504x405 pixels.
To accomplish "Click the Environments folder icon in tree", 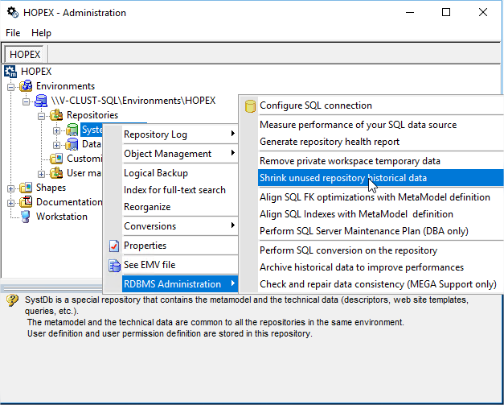I will click(x=27, y=86).
